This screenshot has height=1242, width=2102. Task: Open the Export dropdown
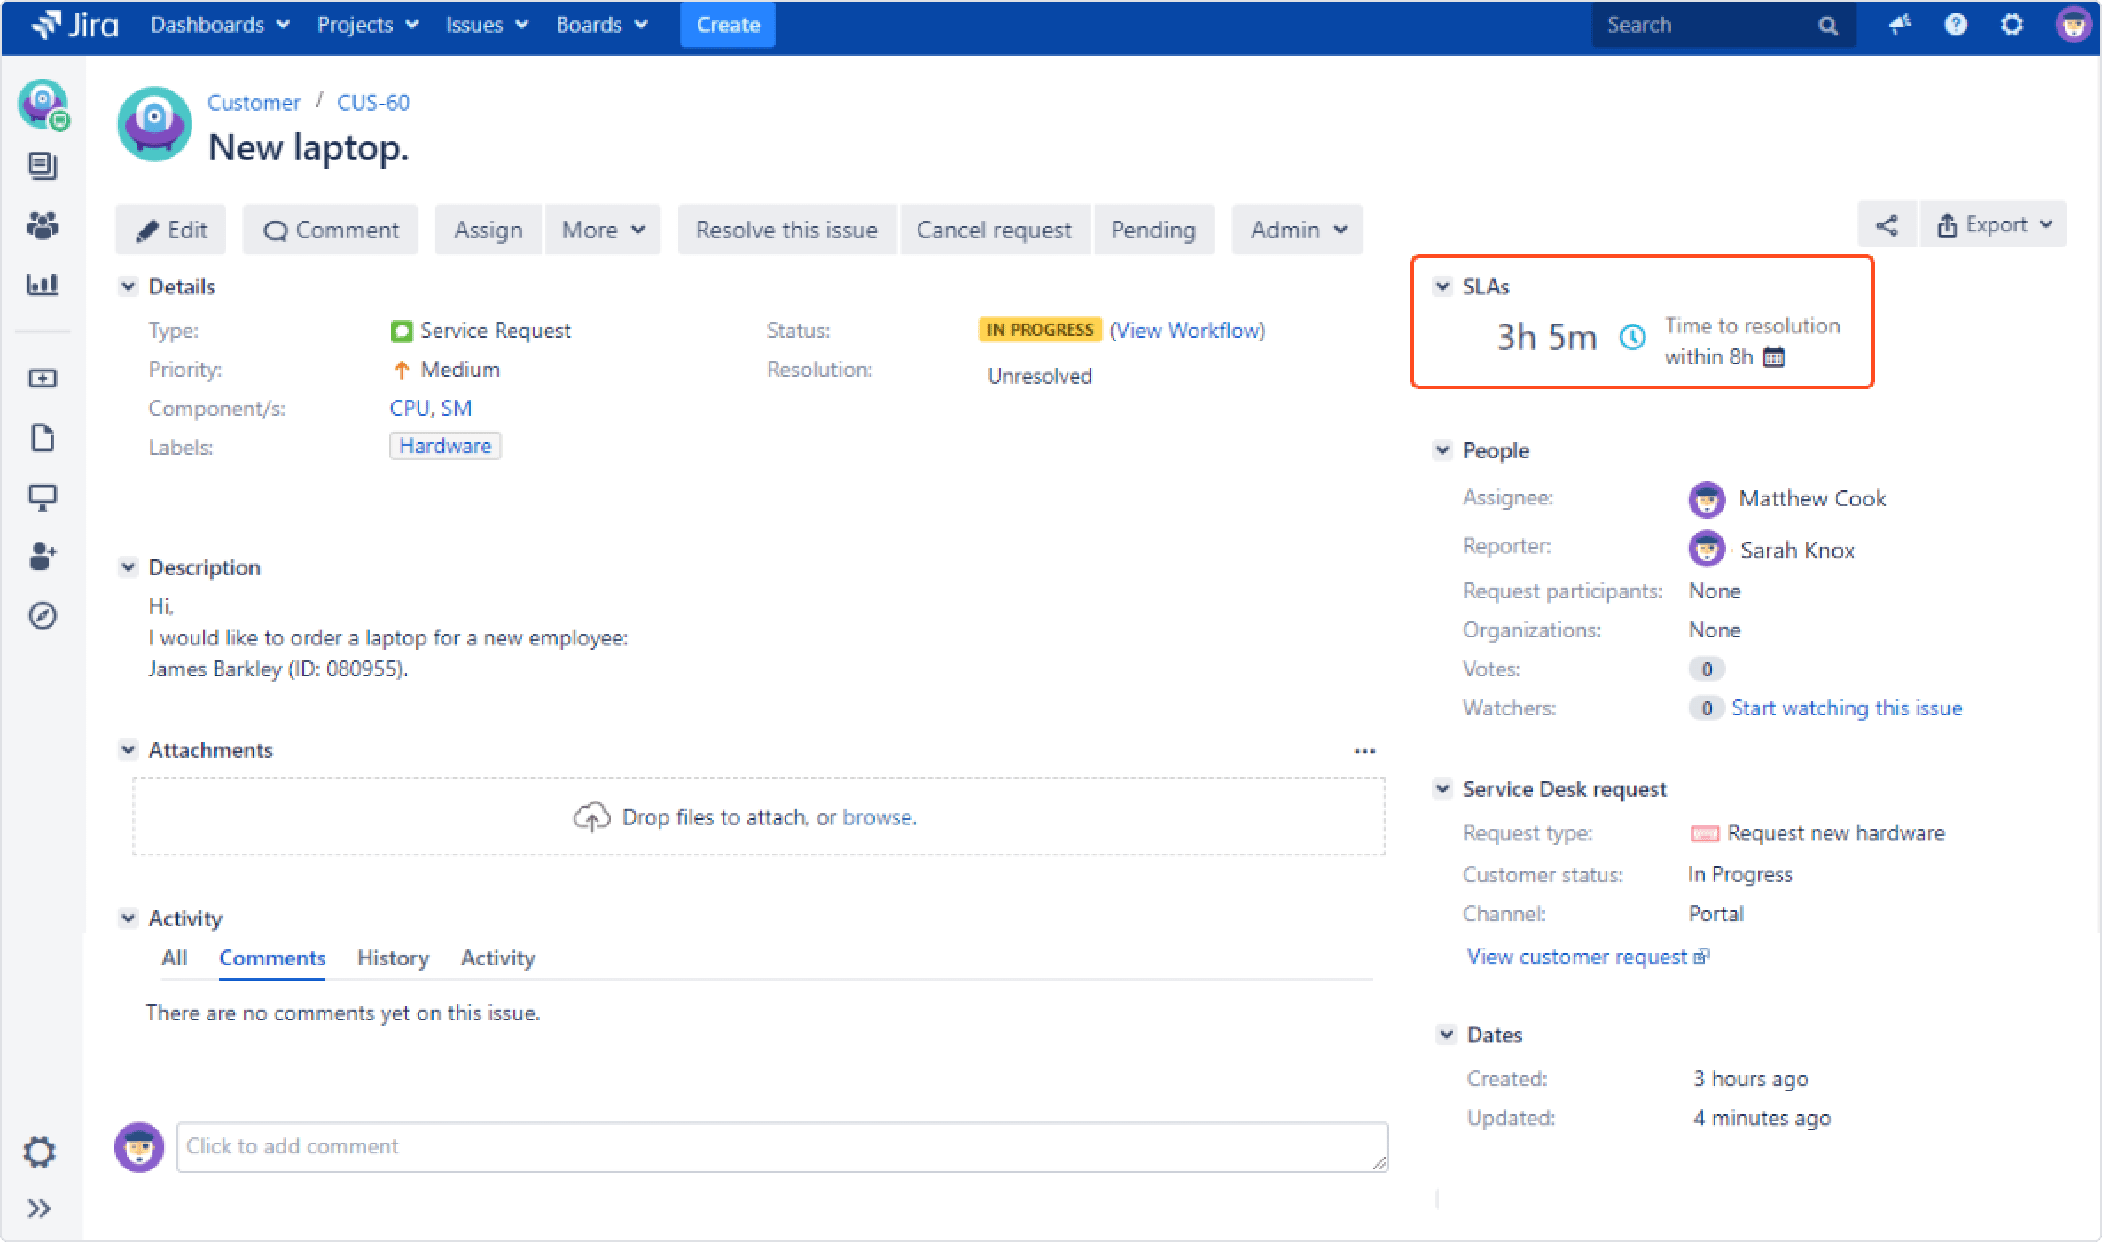coord(1994,225)
